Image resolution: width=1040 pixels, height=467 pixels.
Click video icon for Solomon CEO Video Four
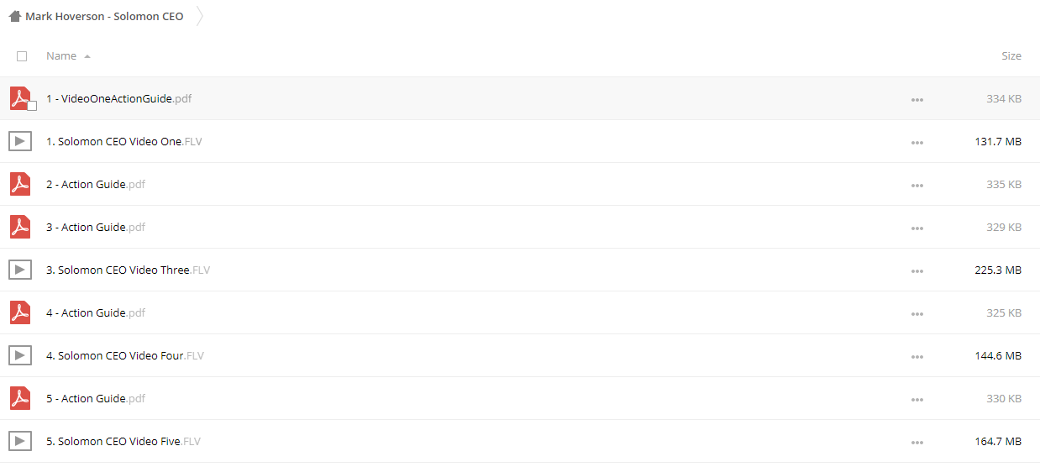pos(20,355)
